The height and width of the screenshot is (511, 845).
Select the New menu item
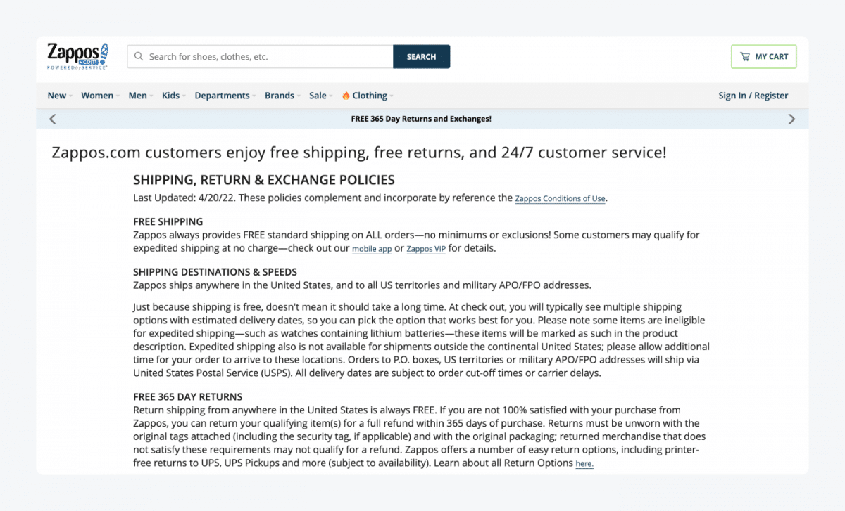point(56,95)
